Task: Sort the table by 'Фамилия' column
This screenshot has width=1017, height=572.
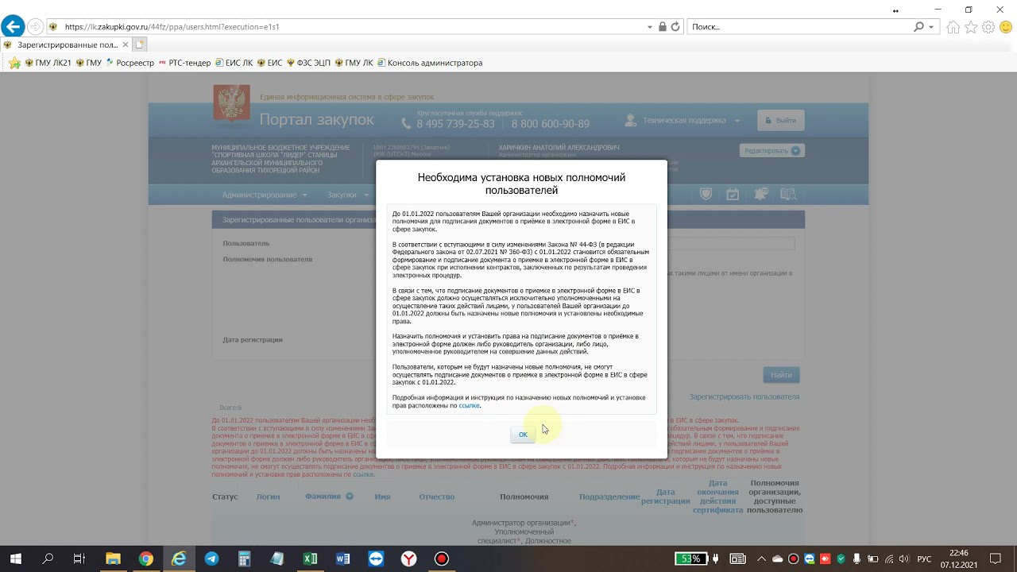Action: (323, 497)
